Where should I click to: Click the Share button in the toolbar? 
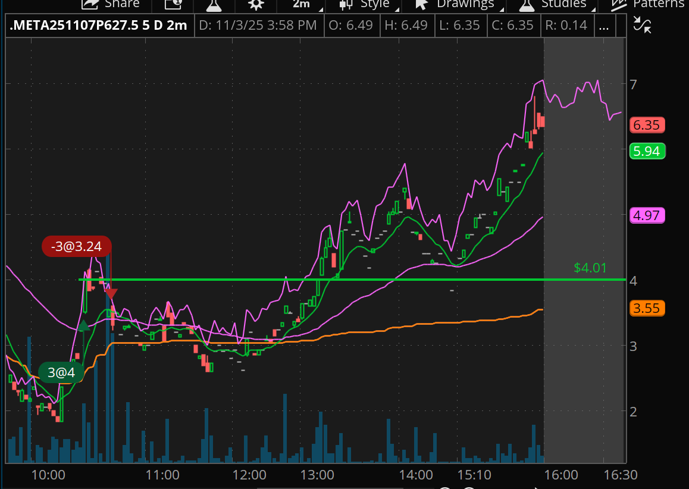[x=110, y=4]
